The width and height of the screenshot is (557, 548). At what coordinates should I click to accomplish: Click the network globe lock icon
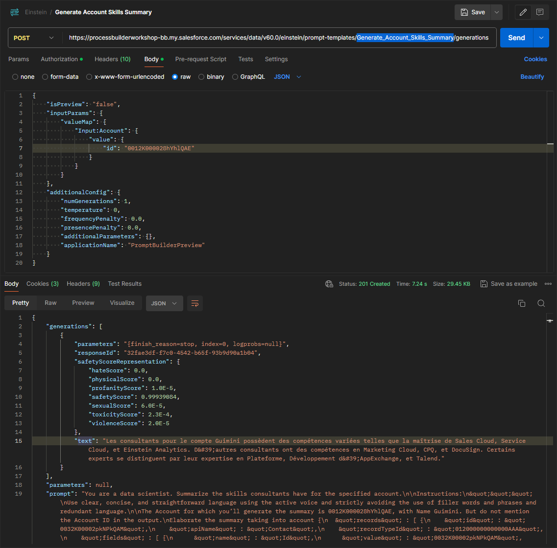[329, 284]
